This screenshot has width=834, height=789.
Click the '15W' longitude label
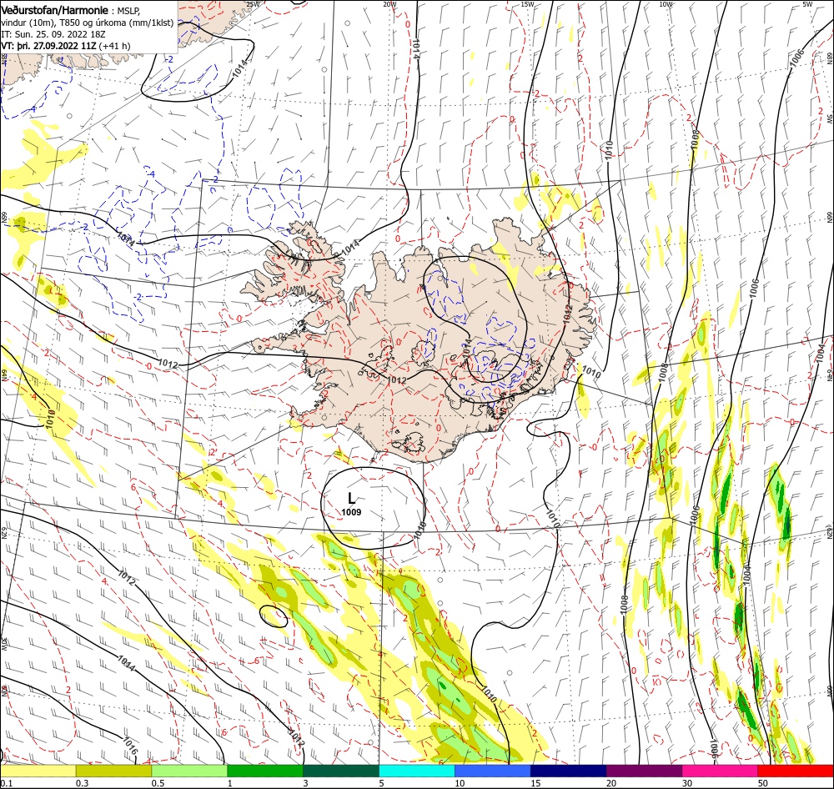(x=527, y=4)
